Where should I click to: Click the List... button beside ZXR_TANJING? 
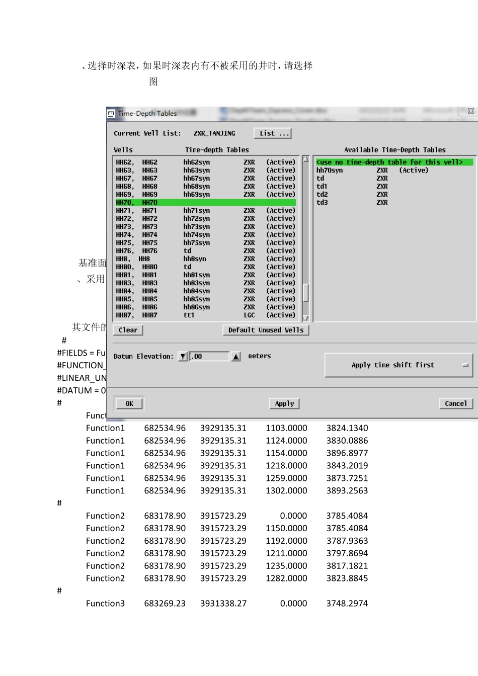pyautogui.click(x=272, y=133)
